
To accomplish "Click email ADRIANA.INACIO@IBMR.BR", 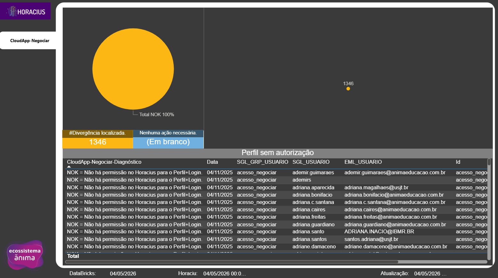I will [x=379, y=232].
